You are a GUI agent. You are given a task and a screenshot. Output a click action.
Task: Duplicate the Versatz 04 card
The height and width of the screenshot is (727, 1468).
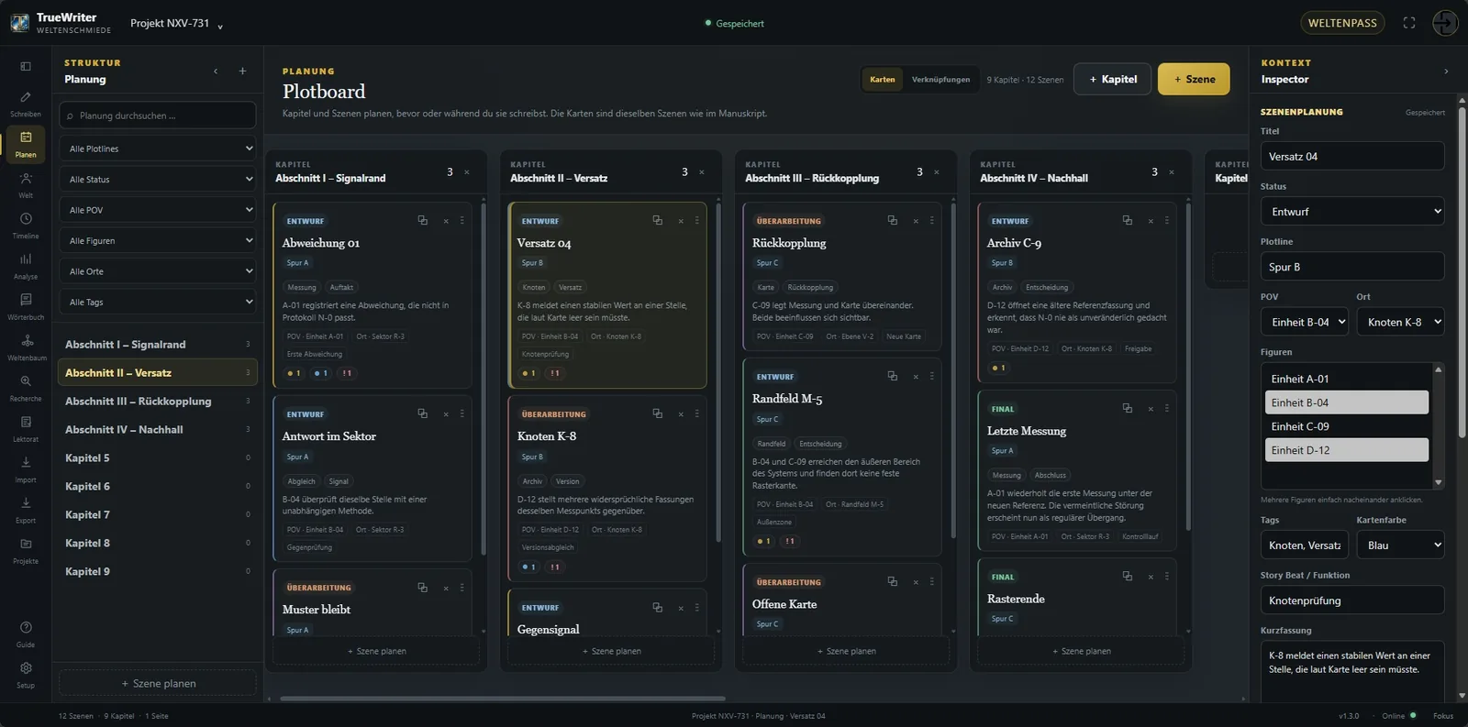[x=657, y=221]
